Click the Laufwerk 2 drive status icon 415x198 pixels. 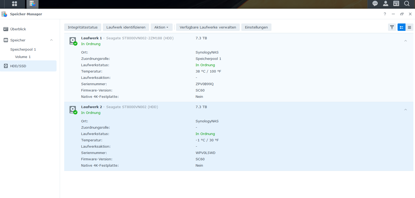pyautogui.click(x=73, y=110)
